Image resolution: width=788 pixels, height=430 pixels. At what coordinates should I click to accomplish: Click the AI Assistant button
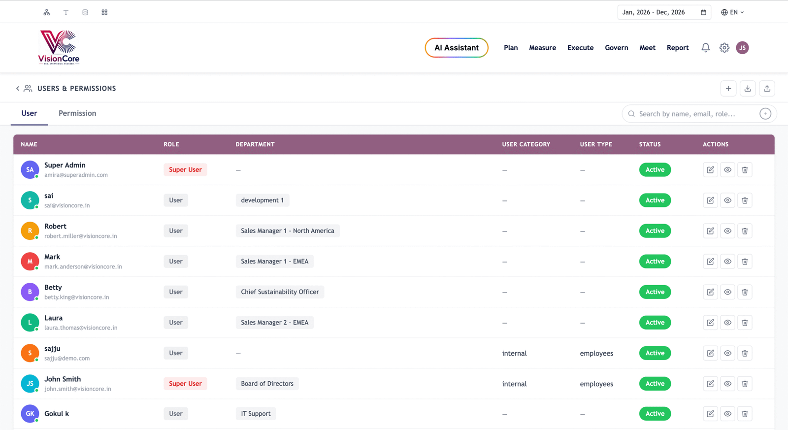point(457,48)
